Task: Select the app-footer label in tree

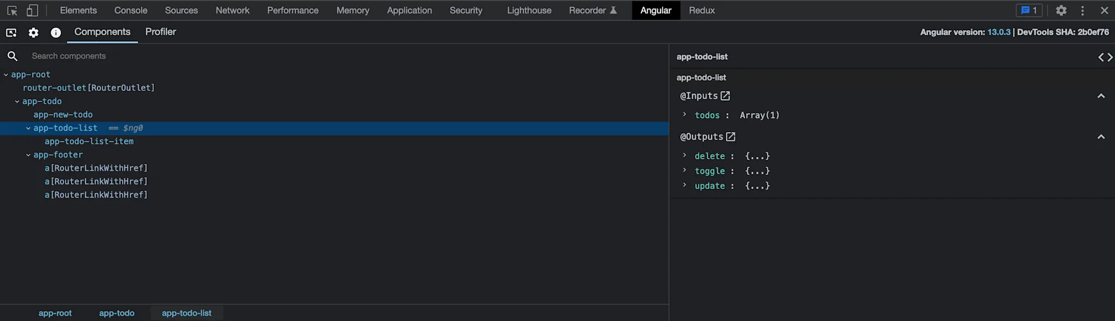Action: click(x=58, y=155)
